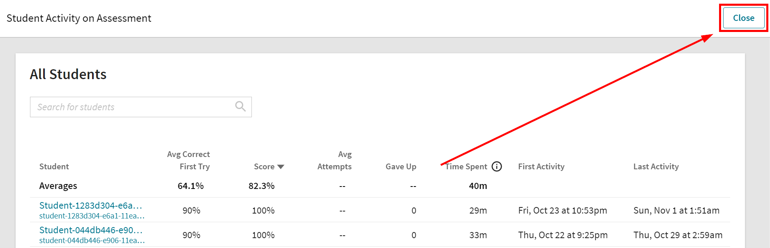
Task: Expand details for Student-1283d304-e6a
Action: click(90, 205)
